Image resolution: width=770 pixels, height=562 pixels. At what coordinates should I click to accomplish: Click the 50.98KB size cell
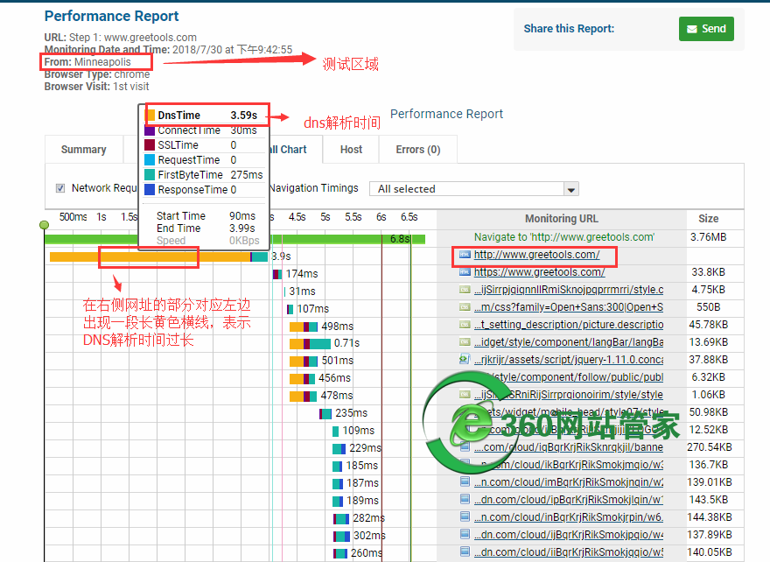(708, 411)
